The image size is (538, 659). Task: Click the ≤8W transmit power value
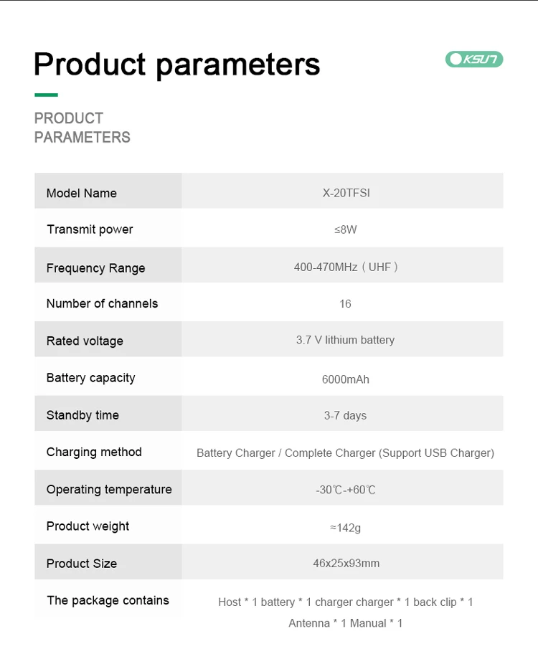tap(345, 230)
